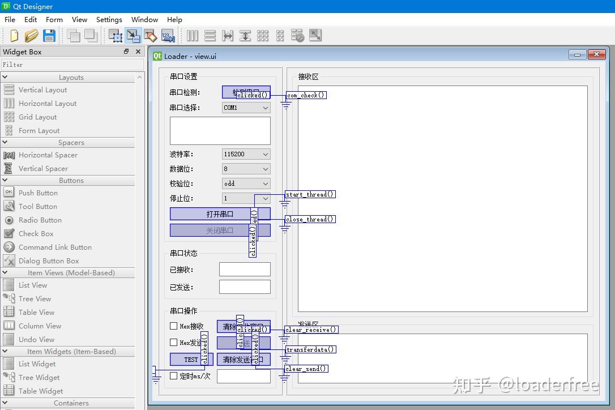The height and width of the screenshot is (410, 615).
Task: Open Edit Tab Order mode
Action: (168, 35)
